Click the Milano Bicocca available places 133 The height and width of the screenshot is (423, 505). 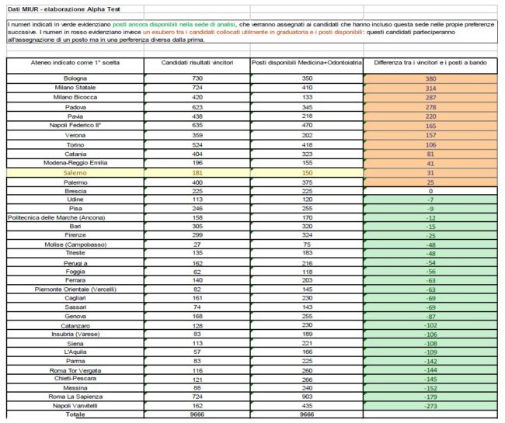coord(307,97)
